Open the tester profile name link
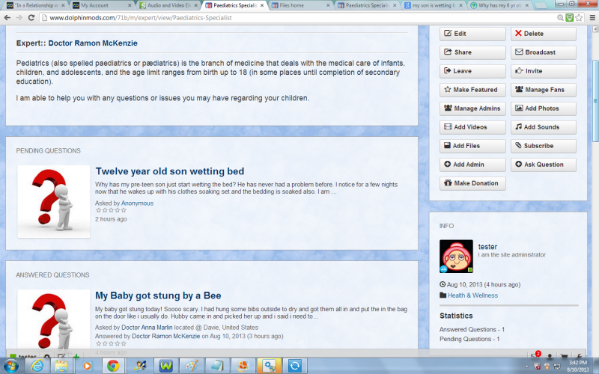Image resolution: width=599 pixels, height=374 pixels. coord(487,247)
